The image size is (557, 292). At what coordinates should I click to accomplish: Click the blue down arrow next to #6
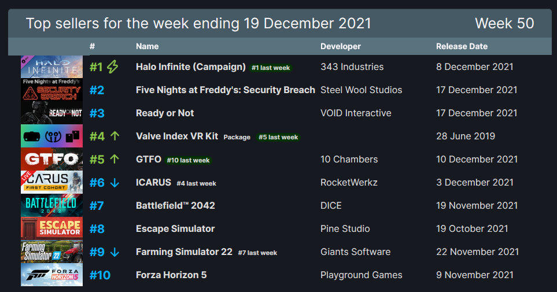coord(115,183)
